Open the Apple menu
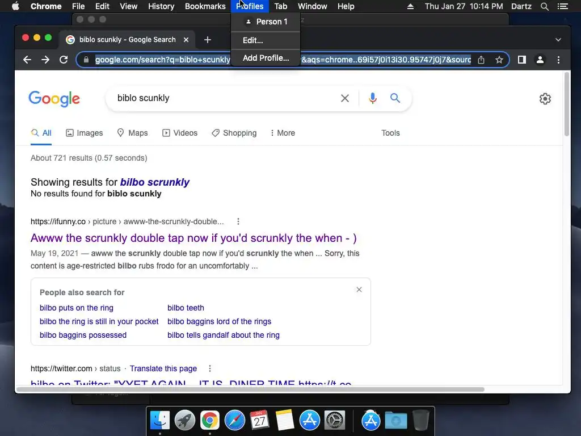Image resolution: width=581 pixels, height=436 pixels. [15, 6]
